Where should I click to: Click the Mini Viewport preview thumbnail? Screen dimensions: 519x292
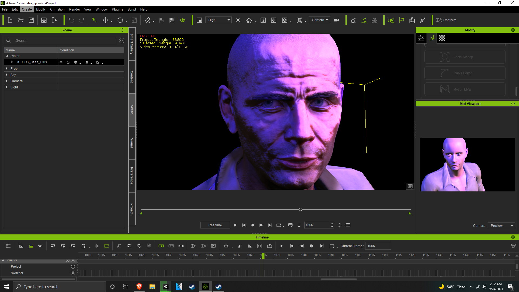coord(467,165)
